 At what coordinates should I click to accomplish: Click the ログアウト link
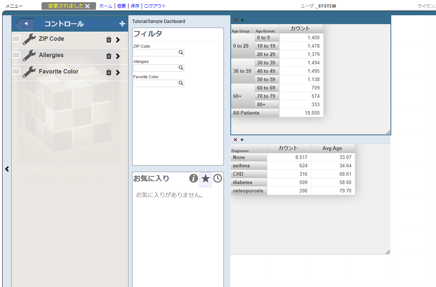[x=155, y=6]
